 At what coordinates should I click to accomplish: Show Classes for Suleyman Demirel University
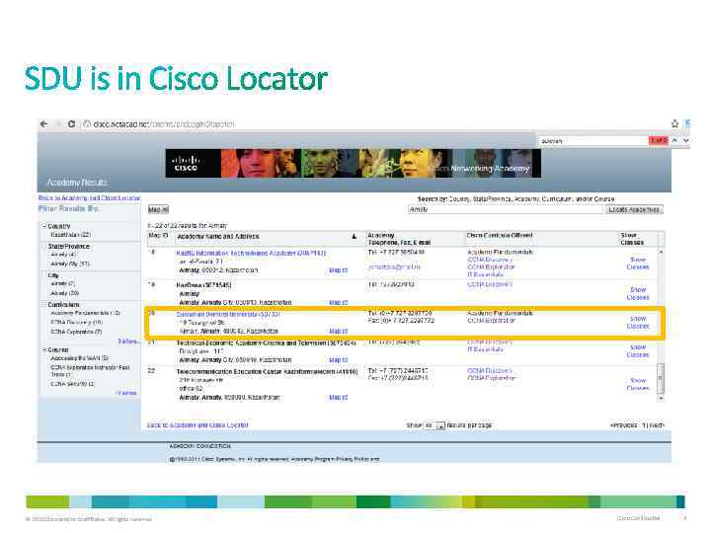(x=638, y=322)
